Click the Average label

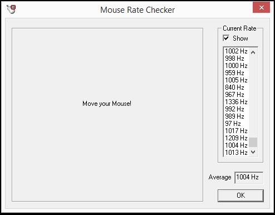(220, 177)
